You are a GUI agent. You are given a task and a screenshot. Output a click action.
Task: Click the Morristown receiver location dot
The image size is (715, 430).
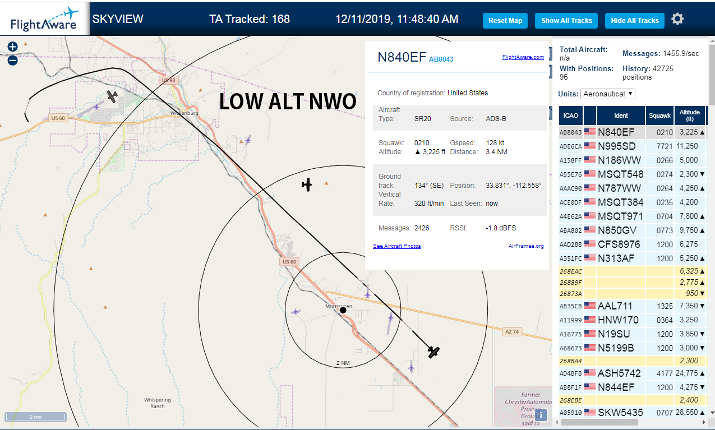click(x=343, y=310)
